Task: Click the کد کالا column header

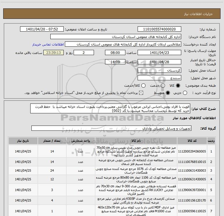Action: pos(192,141)
